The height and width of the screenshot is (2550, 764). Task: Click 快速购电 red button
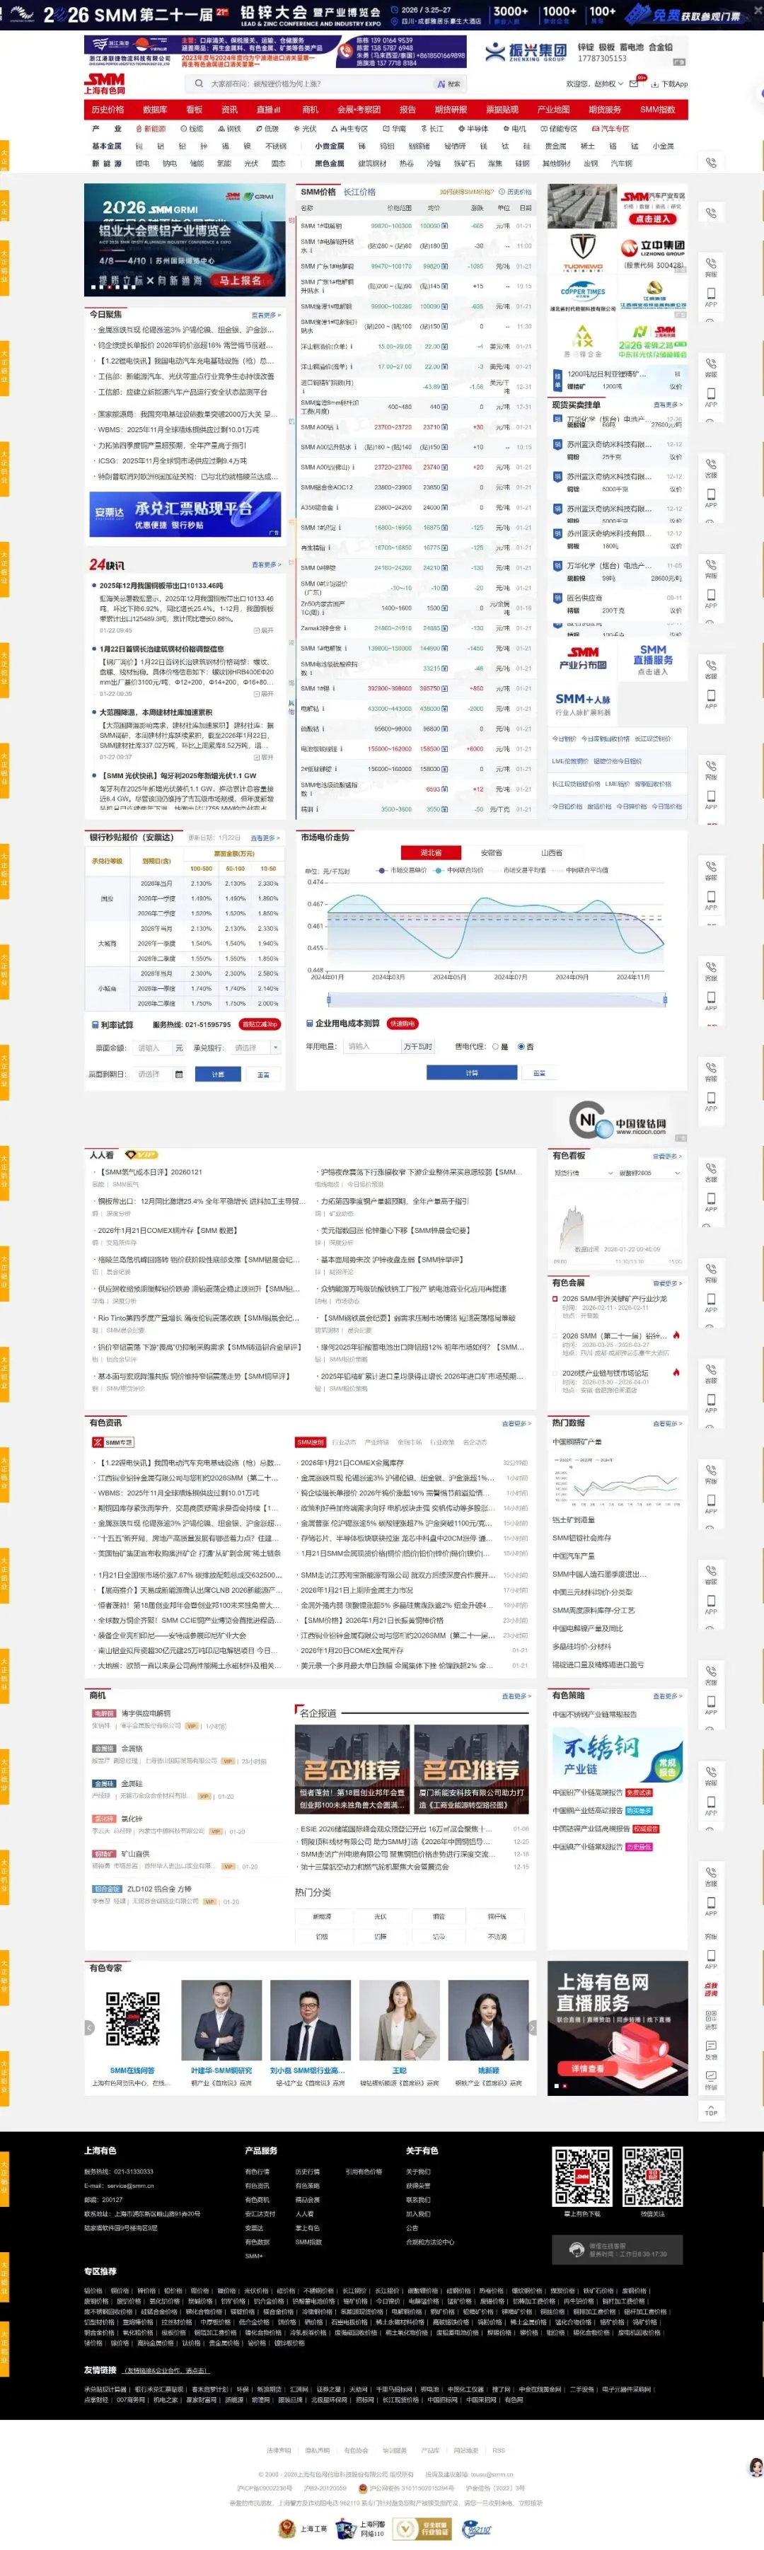[x=402, y=1024]
